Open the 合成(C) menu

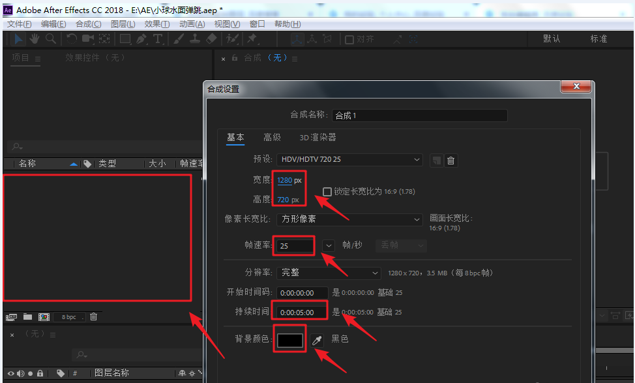pyautogui.click(x=89, y=24)
